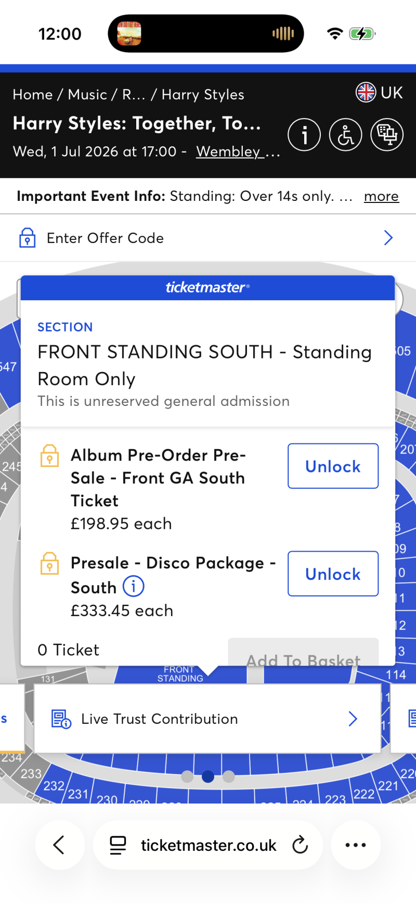Image resolution: width=416 pixels, height=905 pixels.
Task: Show more important event info
Action: pyautogui.click(x=381, y=196)
